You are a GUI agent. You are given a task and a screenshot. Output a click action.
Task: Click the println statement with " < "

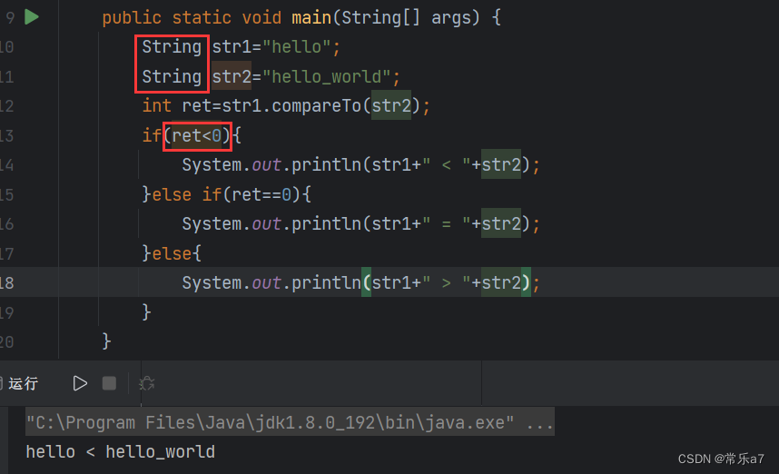tap(360, 165)
